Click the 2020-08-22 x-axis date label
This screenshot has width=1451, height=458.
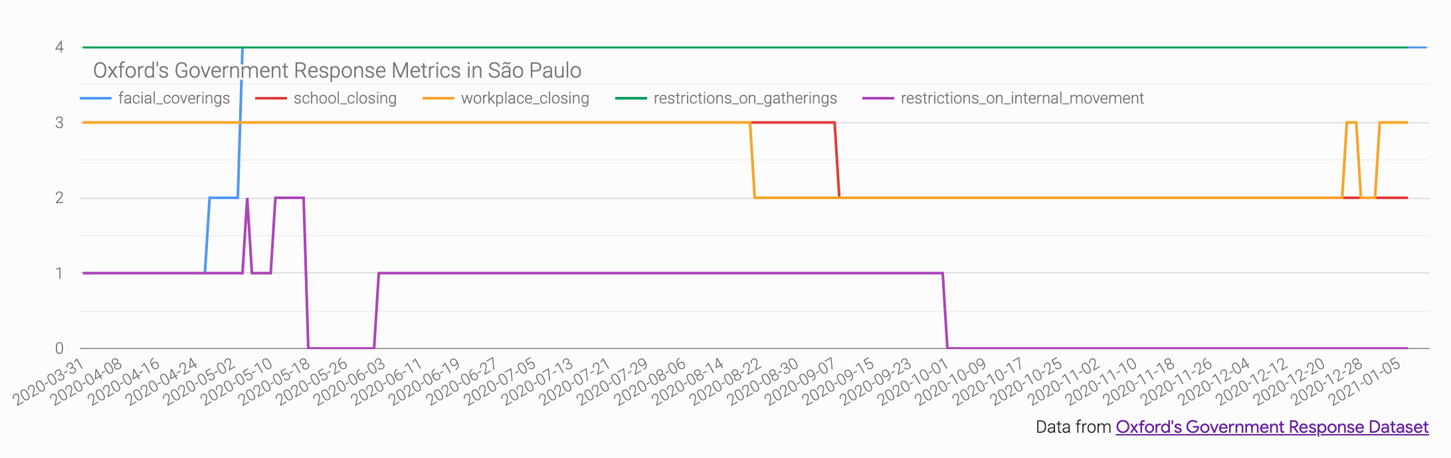tap(725, 382)
